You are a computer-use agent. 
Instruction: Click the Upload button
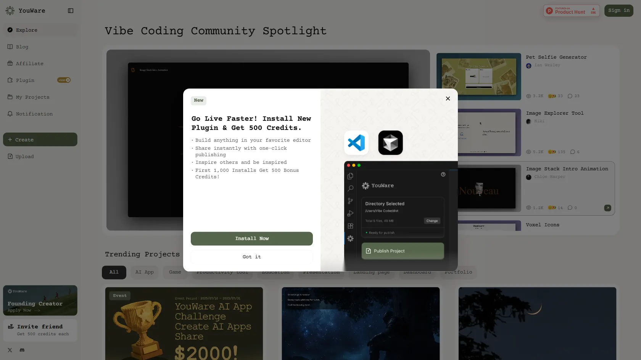[40, 157]
